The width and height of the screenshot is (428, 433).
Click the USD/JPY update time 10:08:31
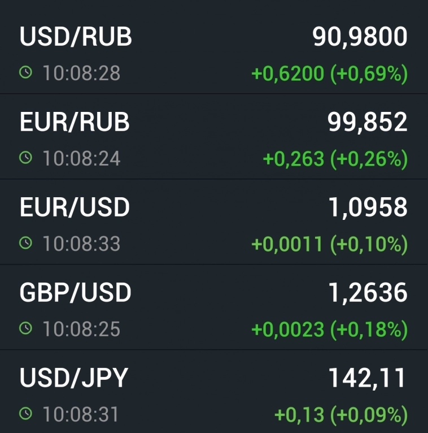[81, 414]
